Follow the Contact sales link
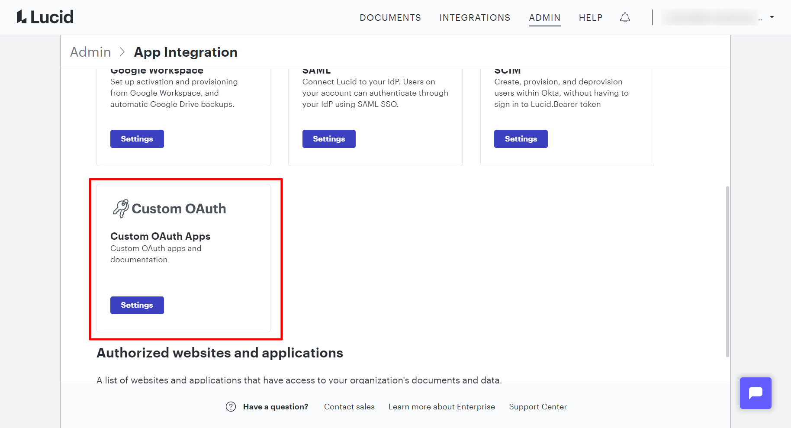Image resolution: width=791 pixels, height=428 pixels. (349, 407)
